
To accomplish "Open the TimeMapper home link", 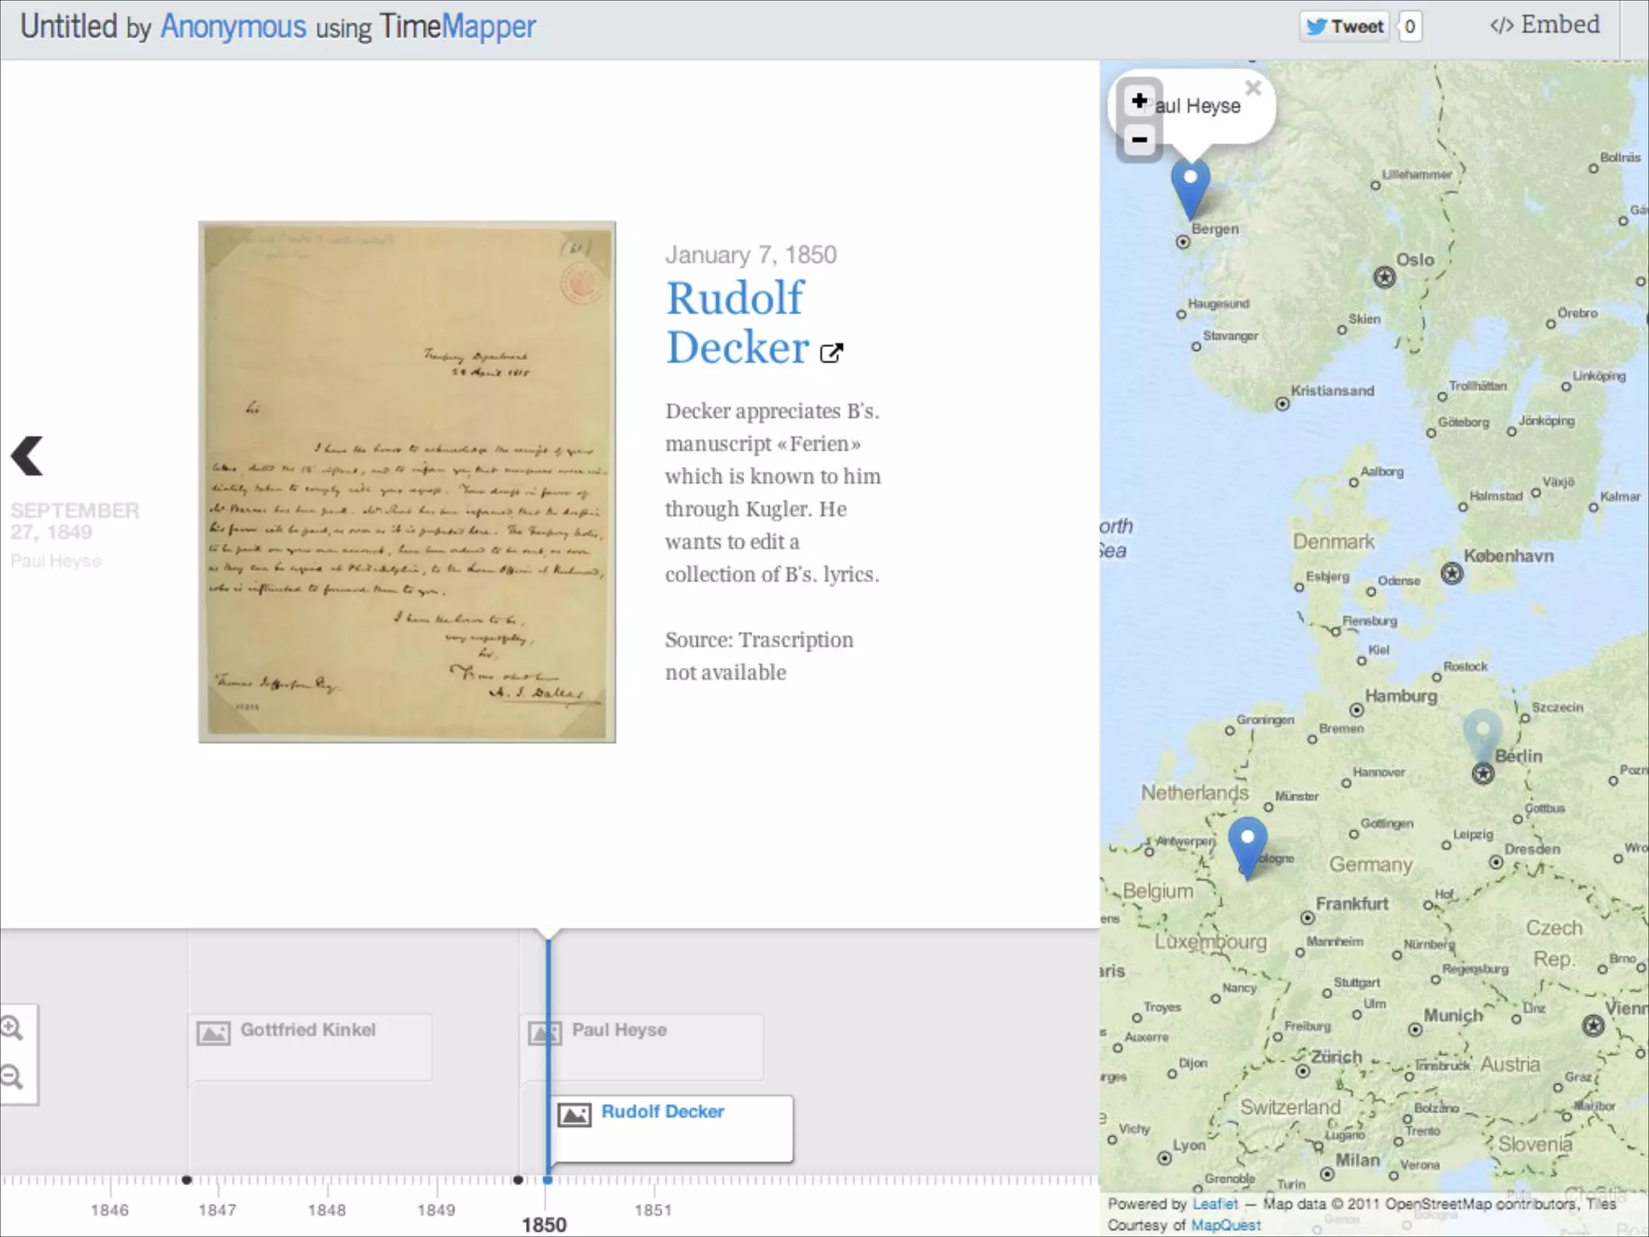I will 457,27.
